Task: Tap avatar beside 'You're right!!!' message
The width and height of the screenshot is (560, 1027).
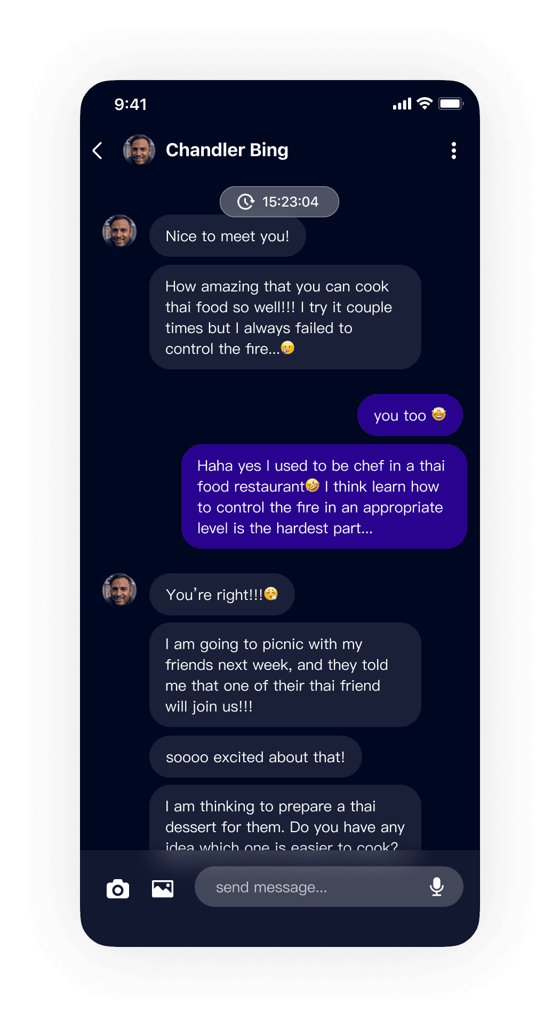Action: pos(119,590)
